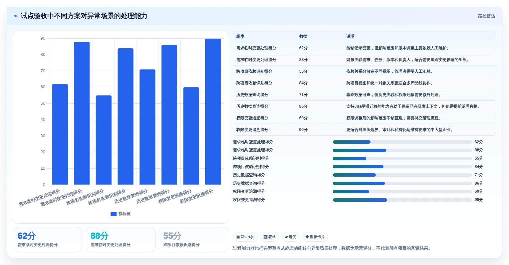Select the 表格 chip
The image size is (509, 265).
[270, 237]
